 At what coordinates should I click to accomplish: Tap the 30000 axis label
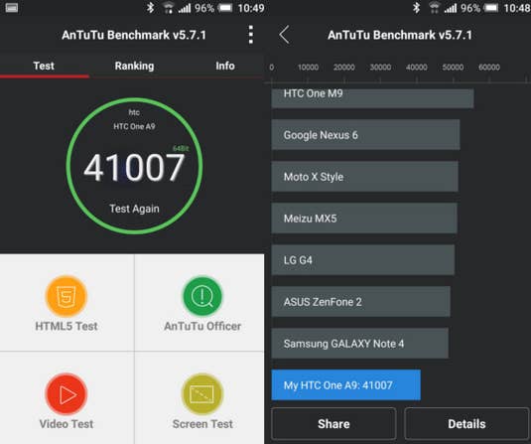[380, 68]
